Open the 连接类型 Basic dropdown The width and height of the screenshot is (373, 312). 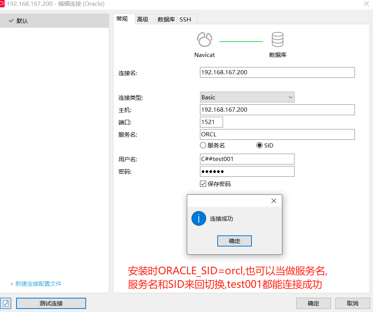point(247,97)
